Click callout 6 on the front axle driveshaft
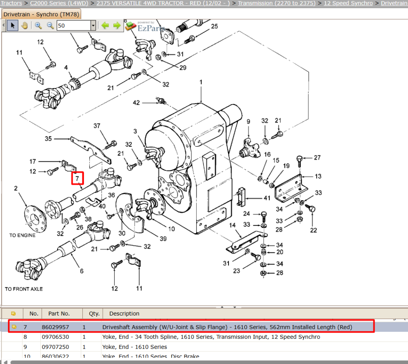The image size is (408, 364). coord(82,271)
